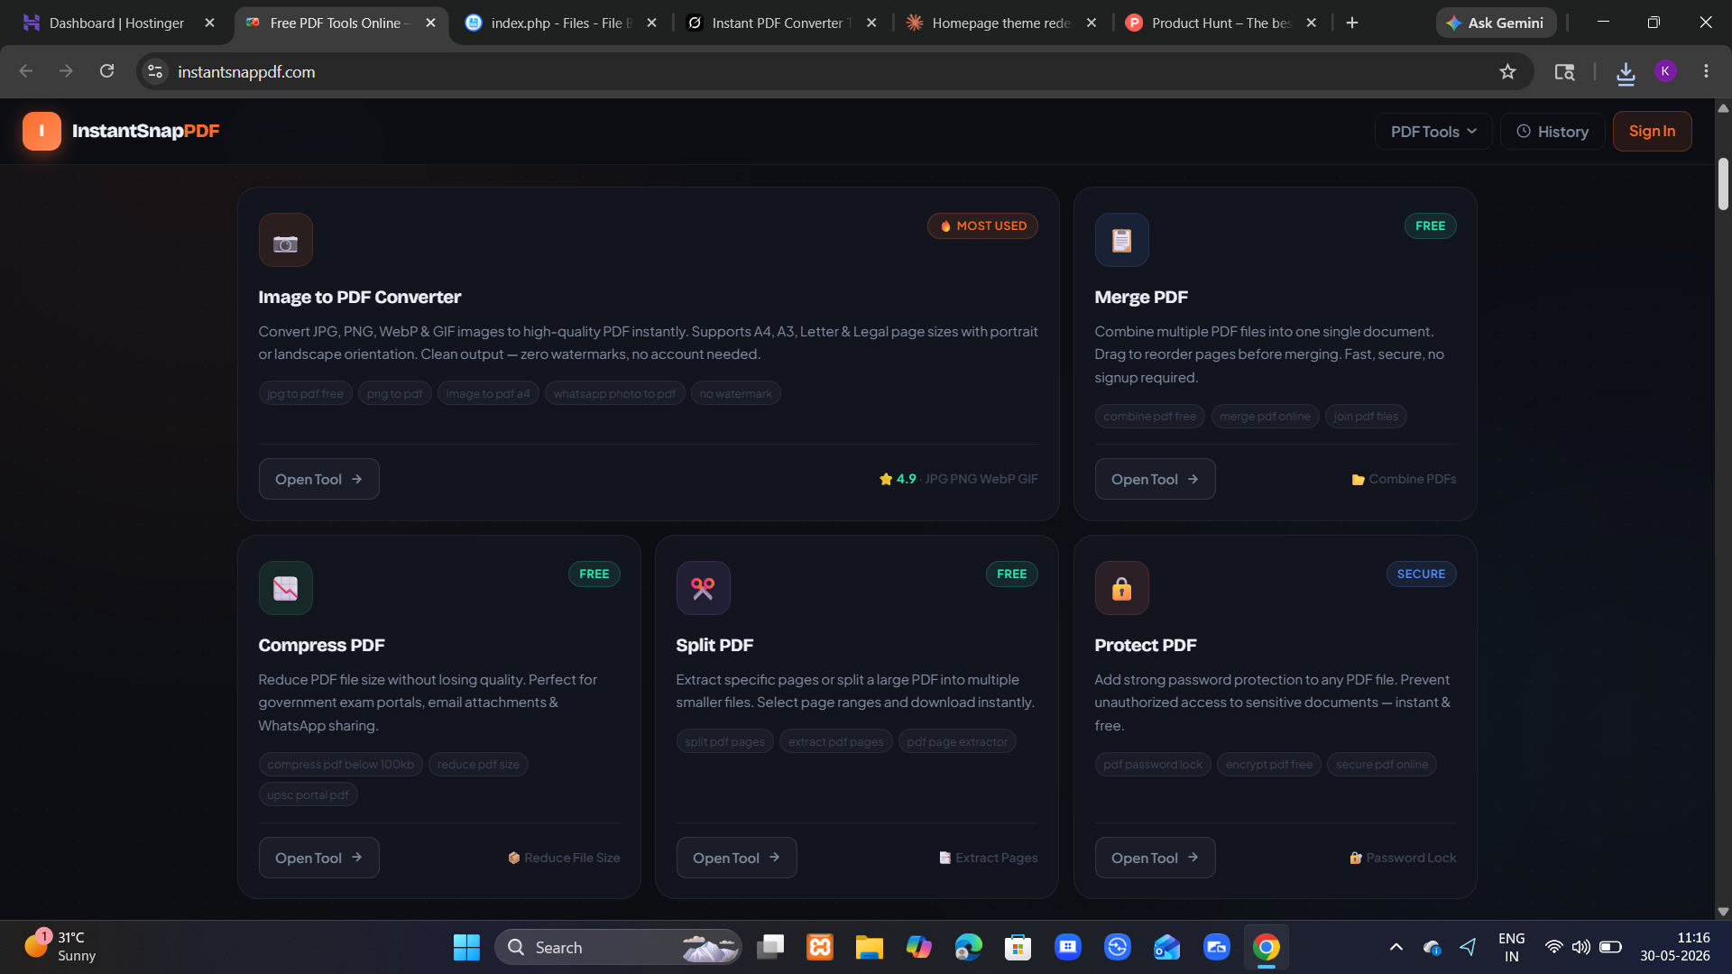
Task: Click the 'join pdf files' tag
Action: point(1366,417)
